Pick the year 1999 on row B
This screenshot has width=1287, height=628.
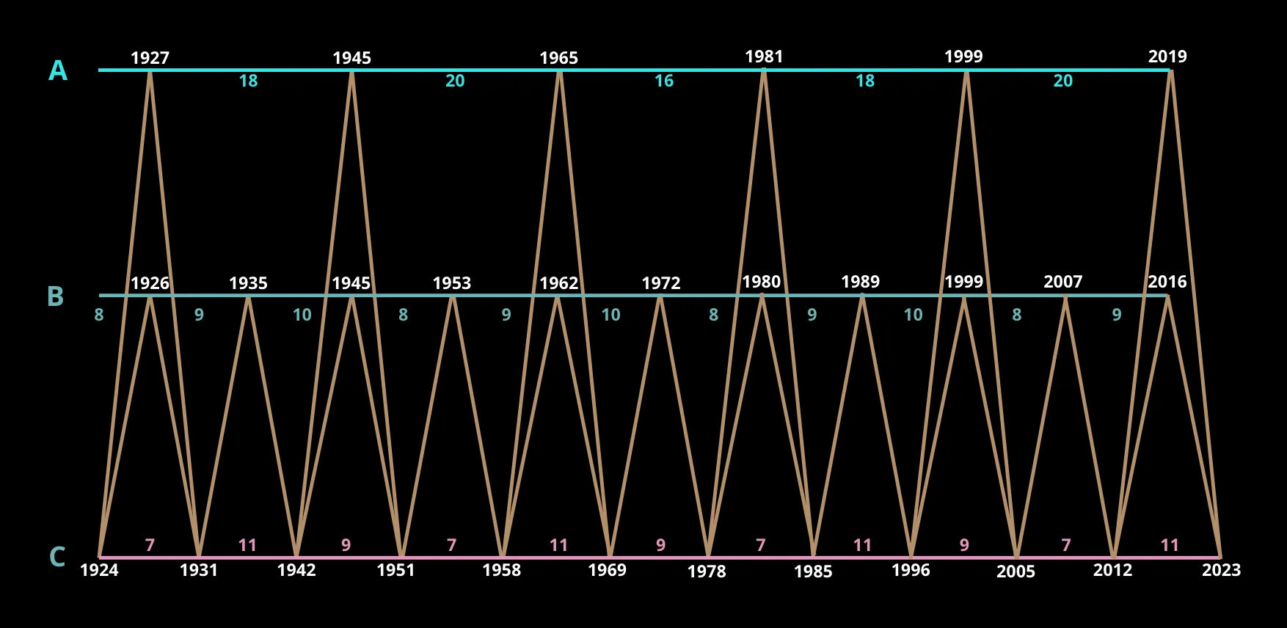click(x=963, y=282)
